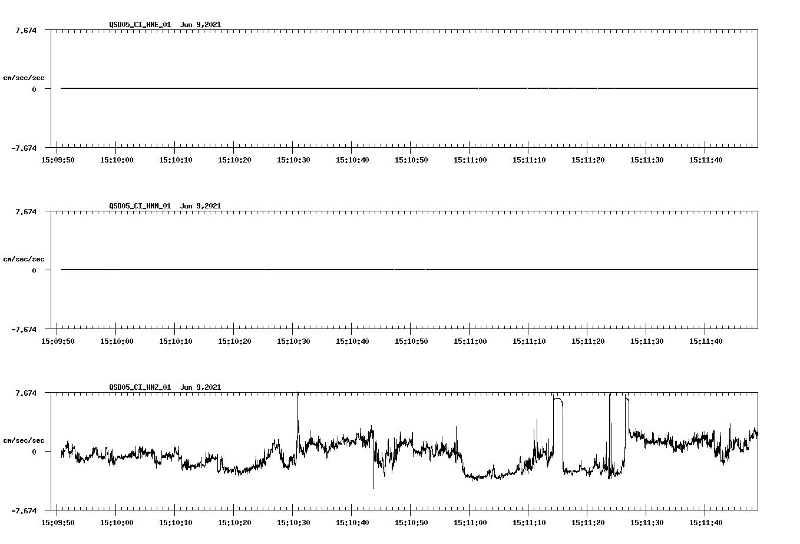This screenshot has height=544, width=800.
Task: Click the 15:10:30 time label under HNN plot
Action: pyautogui.click(x=293, y=341)
